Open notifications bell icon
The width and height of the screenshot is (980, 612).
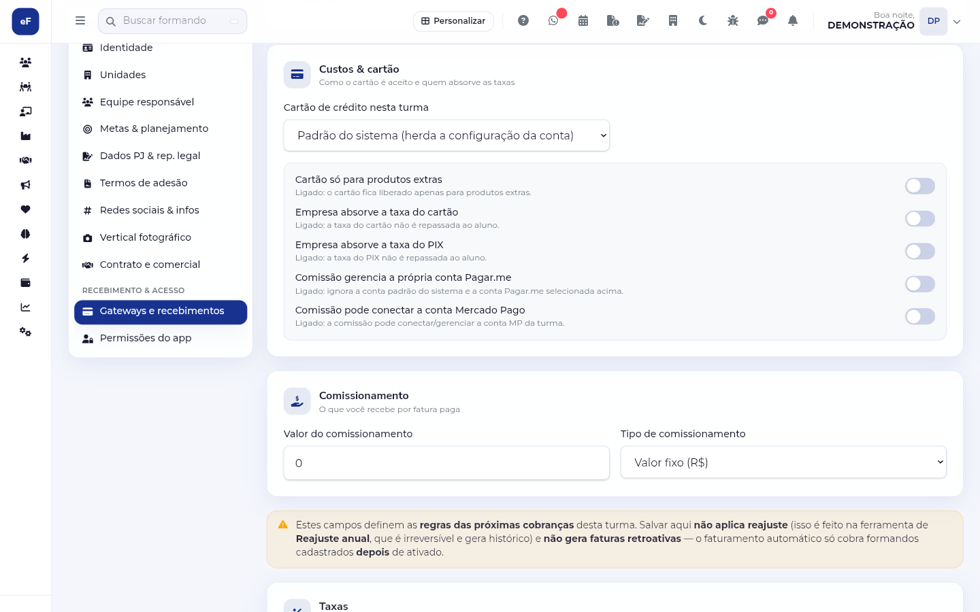point(793,21)
